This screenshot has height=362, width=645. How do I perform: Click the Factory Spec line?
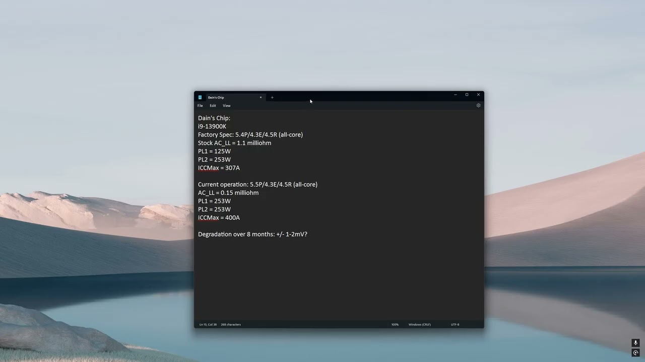click(x=250, y=135)
